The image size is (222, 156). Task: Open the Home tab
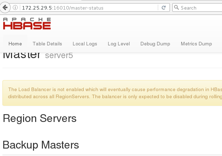(x=15, y=44)
